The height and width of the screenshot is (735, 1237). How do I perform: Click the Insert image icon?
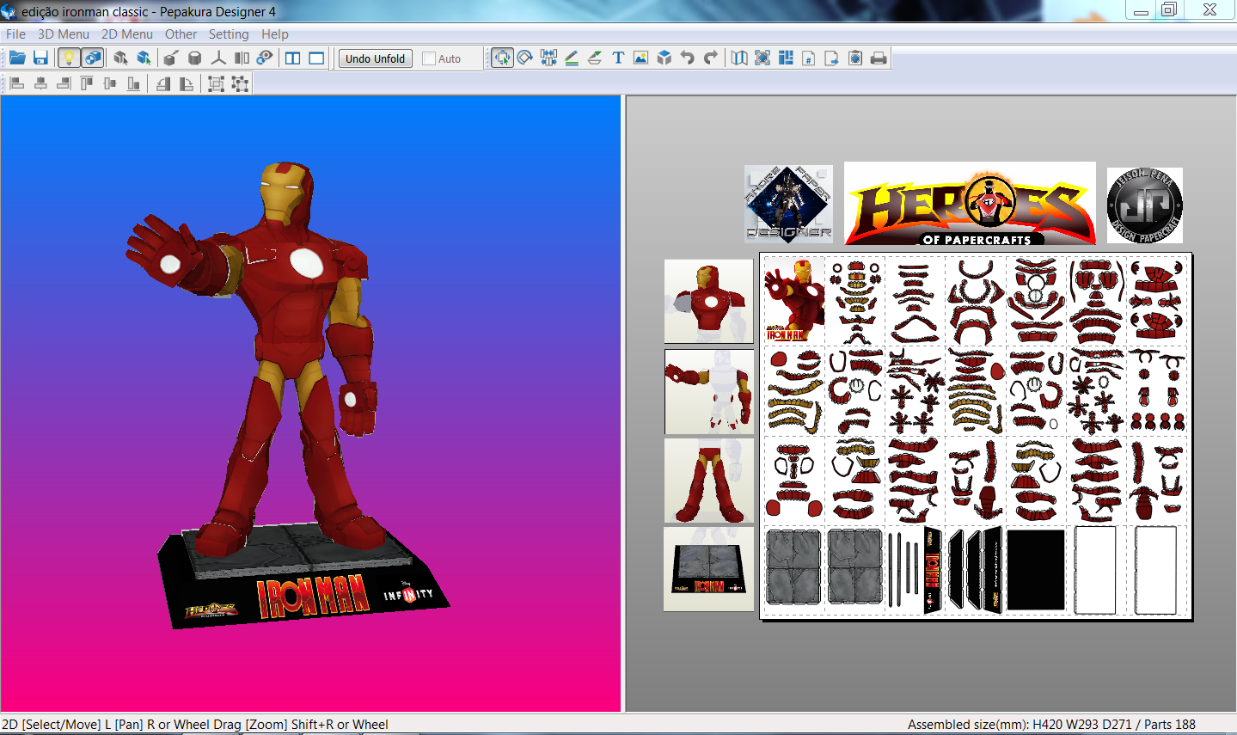coord(641,58)
